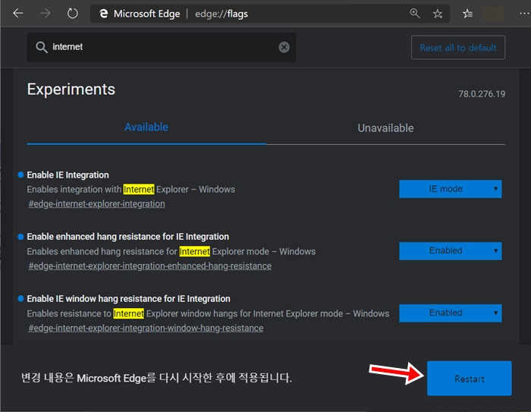Open the #edge-internet-explorer-integration-enhanced-hang-resistance link
Viewport: 531px width, 412px height.
[x=149, y=266]
